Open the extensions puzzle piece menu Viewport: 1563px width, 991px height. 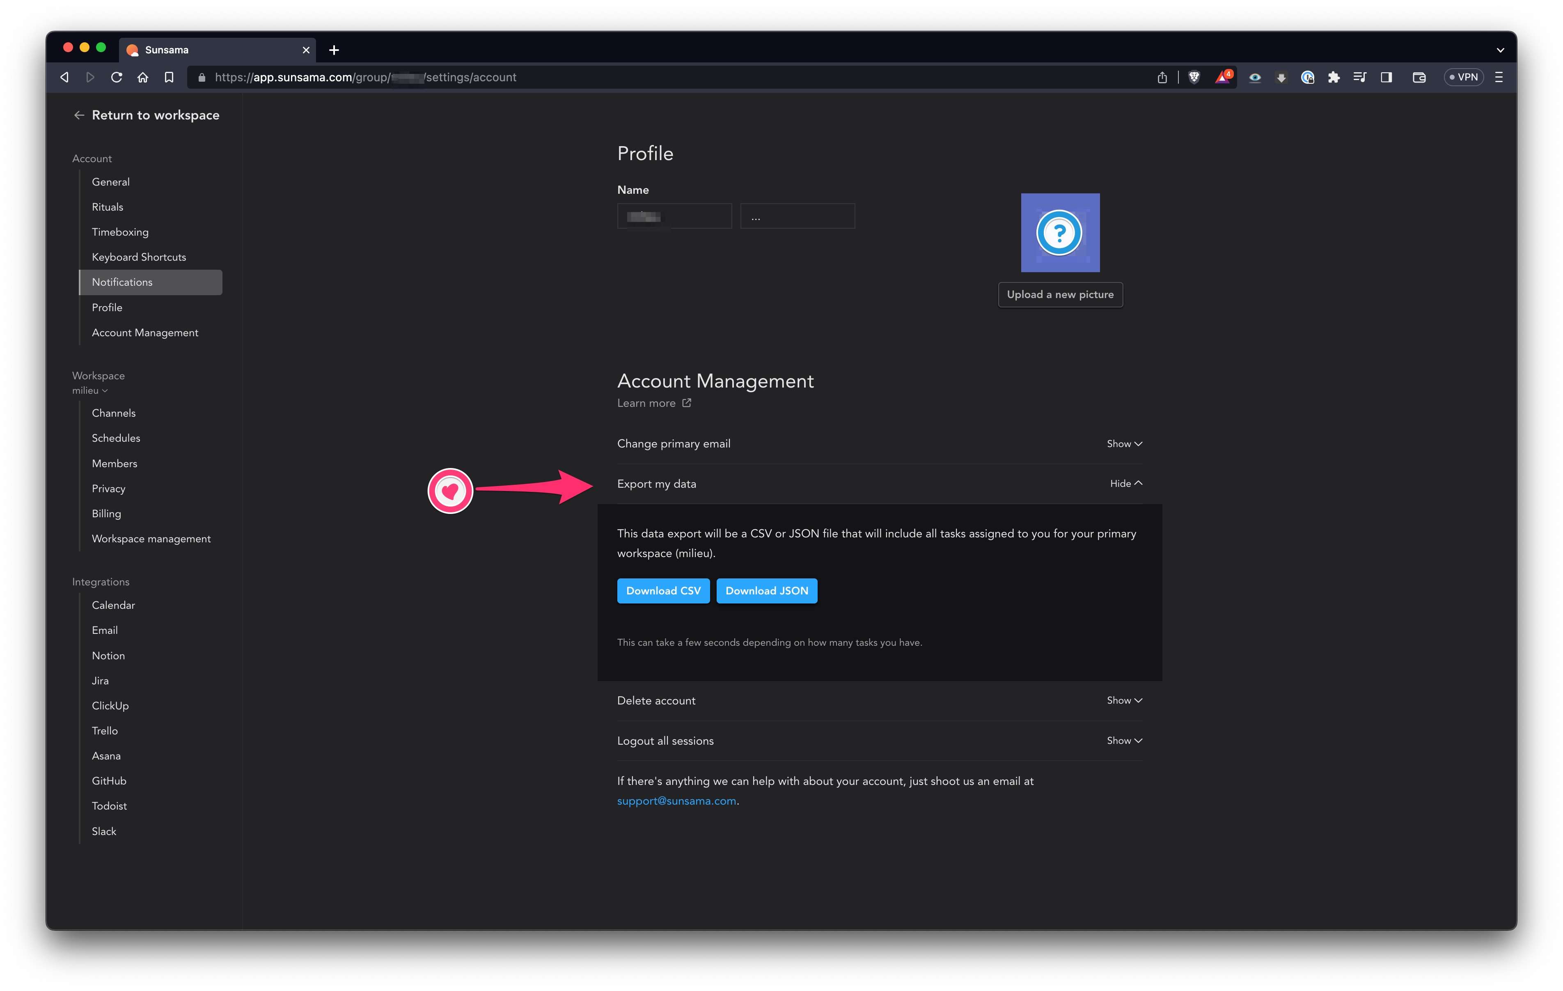1333,77
